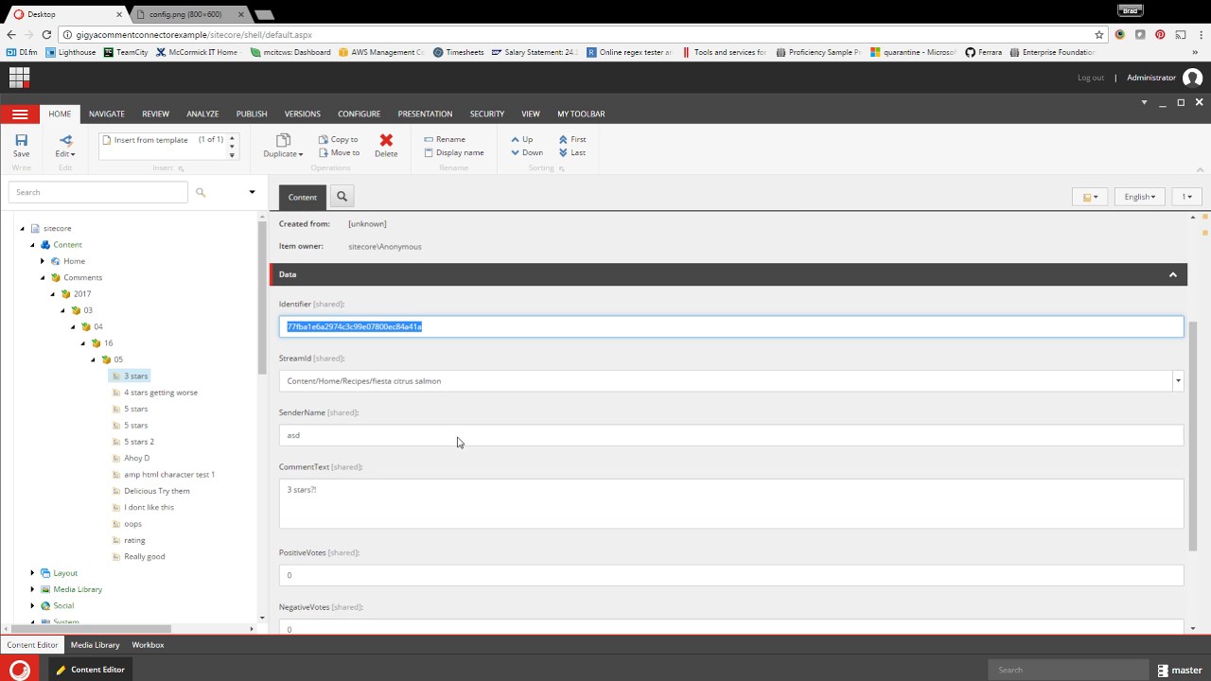Viewport: 1211px width, 681px height.
Task: Click the browser reload icon
Action: 45,34
